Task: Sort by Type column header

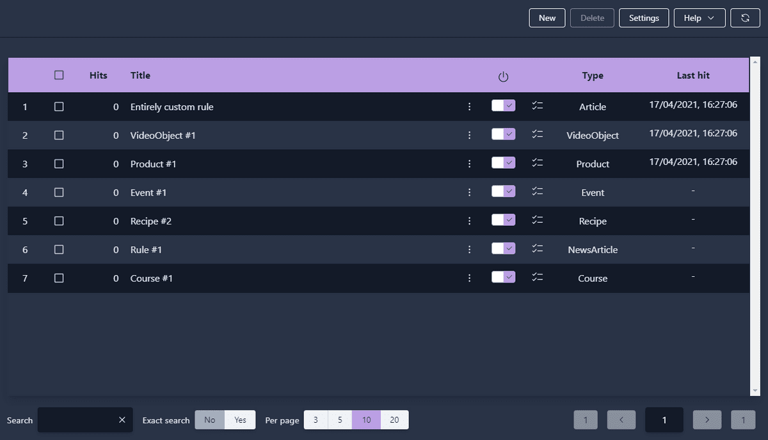Action: [x=593, y=75]
